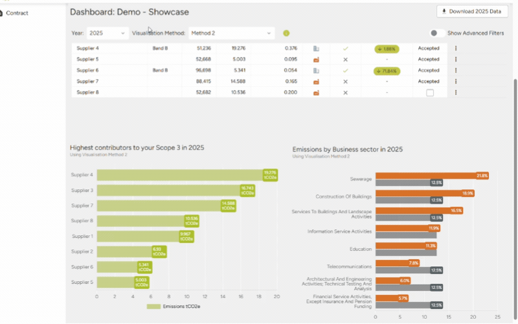Screen dimensions: 518x324
Task: Click the Education 11.3% label
Action: pos(431,246)
